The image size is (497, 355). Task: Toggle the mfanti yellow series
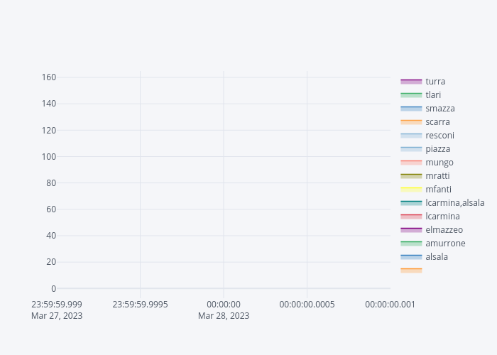[x=438, y=190]
